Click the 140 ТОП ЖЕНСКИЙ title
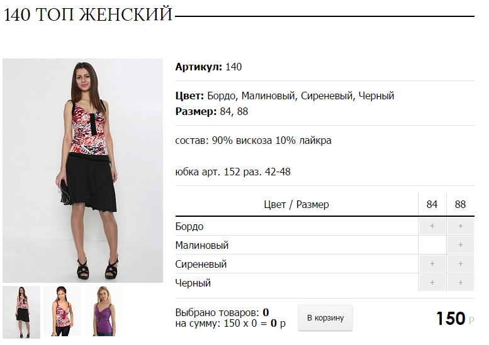The height and width of the screenshot is (345, 489). tap(87, 14)
